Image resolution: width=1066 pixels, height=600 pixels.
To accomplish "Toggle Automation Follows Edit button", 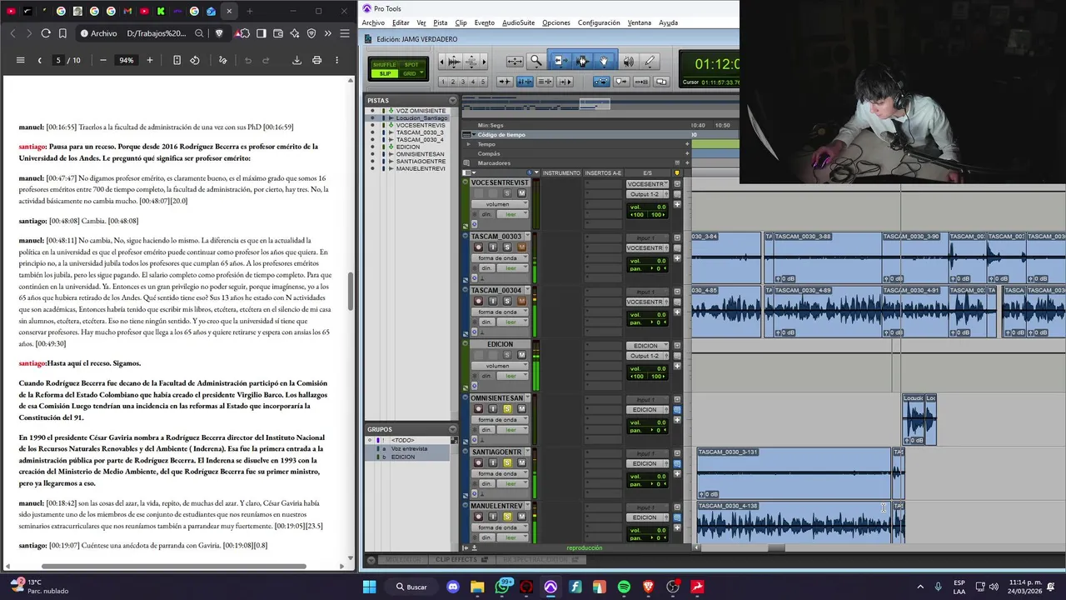I will coord(601,82).
